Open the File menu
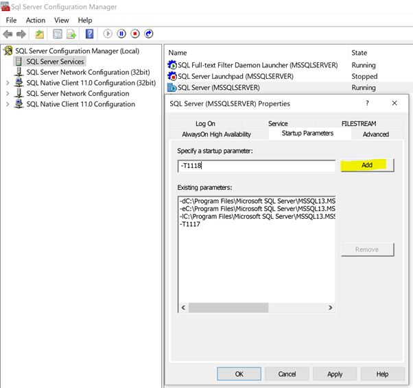Screen dimensions: 413x388 (x=12, y=21)
